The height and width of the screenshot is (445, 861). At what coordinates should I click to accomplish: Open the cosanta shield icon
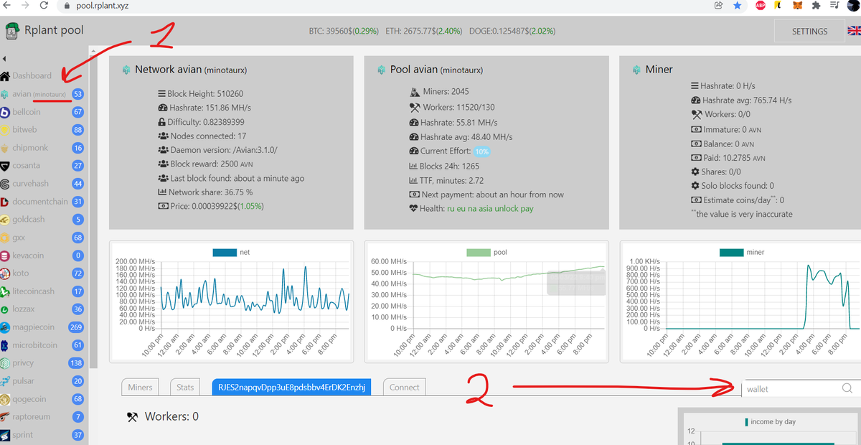point(5,166)
